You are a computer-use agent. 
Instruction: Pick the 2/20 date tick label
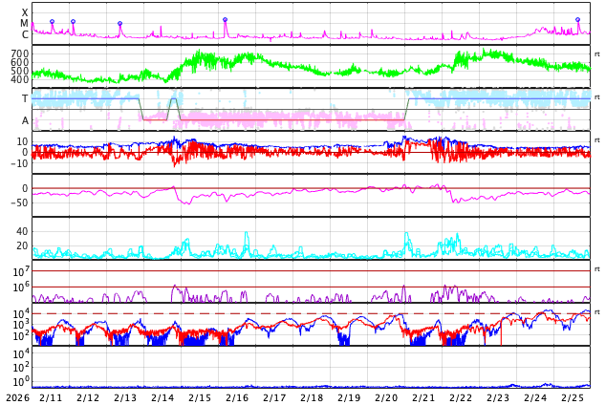click(386, 397)
